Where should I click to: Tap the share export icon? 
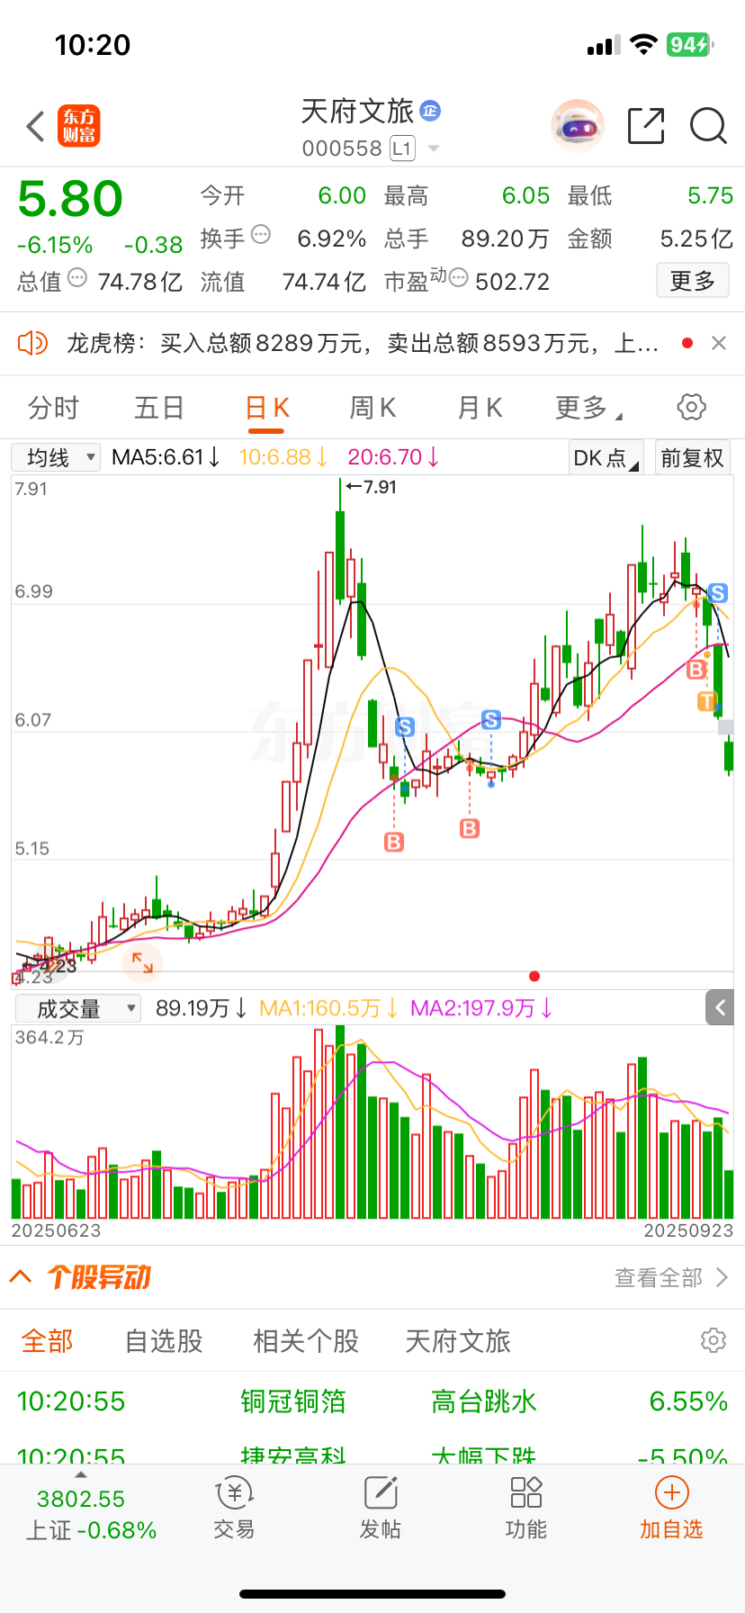[646, 126]
